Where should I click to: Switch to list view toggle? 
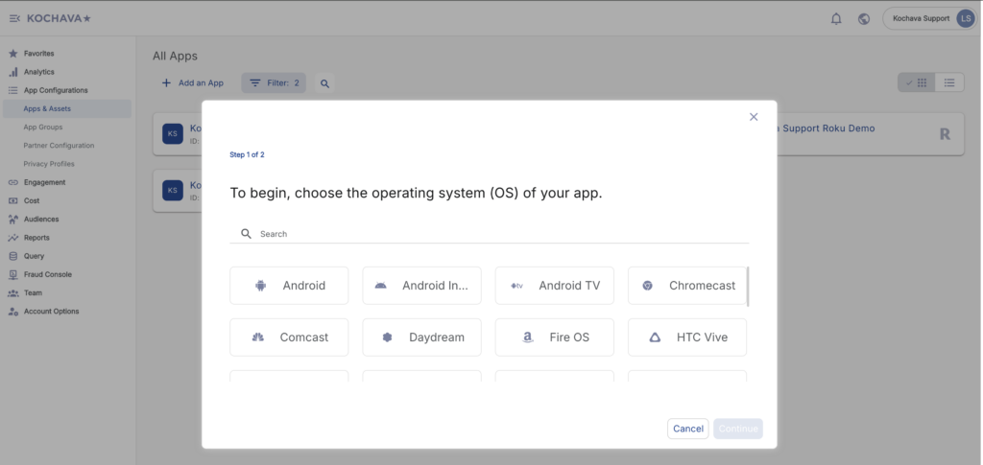coord(949,82)
